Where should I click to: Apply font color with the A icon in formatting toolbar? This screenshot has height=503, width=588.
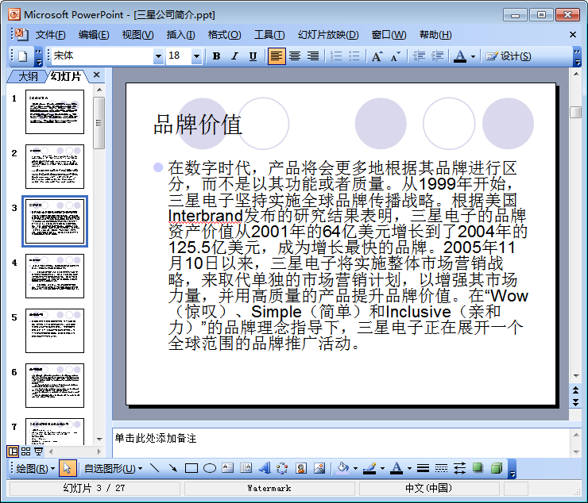pyautogui.click(x=460, y=56)
